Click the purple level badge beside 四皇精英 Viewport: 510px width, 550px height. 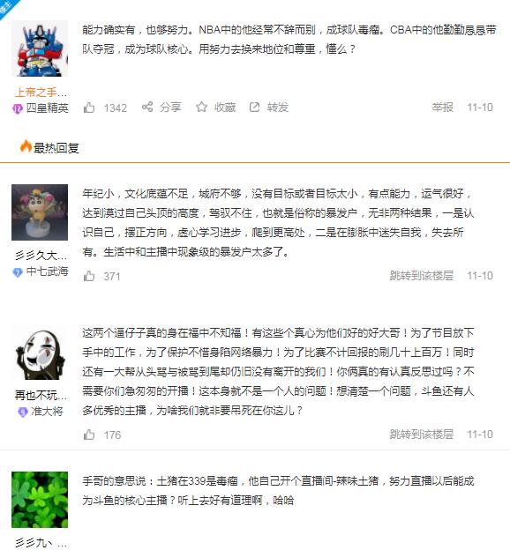(x=18, y=108)
